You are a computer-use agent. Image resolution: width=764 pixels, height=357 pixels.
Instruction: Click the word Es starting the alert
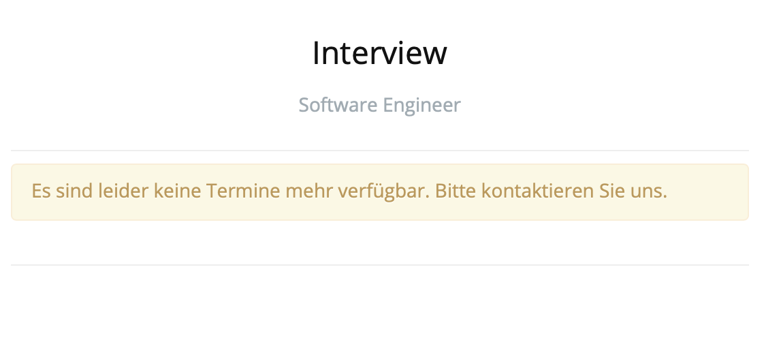click(41, 191)
